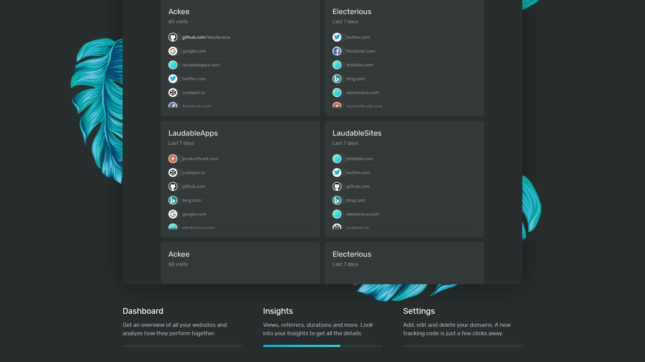Viewport: 645px width, 362px height.
Task: Select bing.com text in LaudableApps card
Action: (191, 200)
